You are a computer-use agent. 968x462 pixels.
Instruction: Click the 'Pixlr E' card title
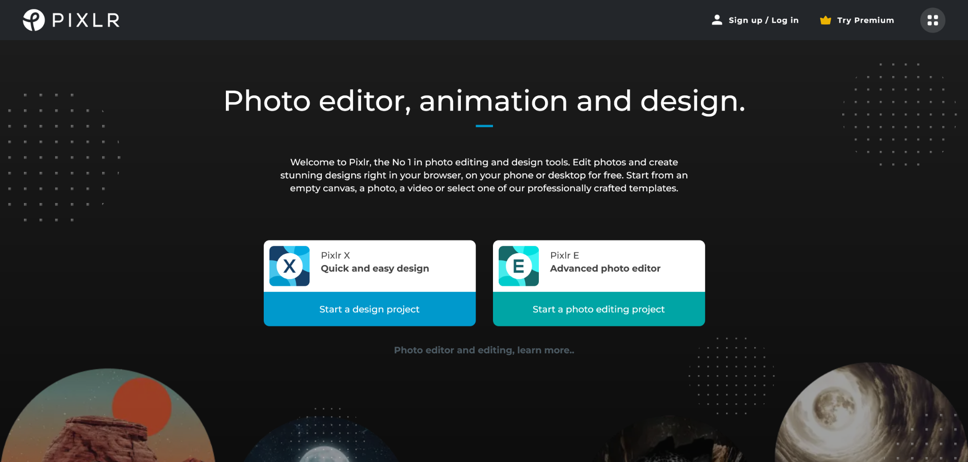coord(564,256)
